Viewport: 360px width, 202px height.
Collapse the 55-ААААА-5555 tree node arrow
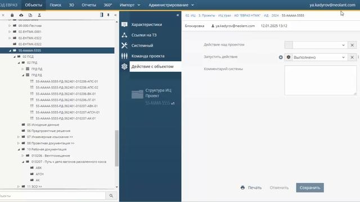(10, 50)
